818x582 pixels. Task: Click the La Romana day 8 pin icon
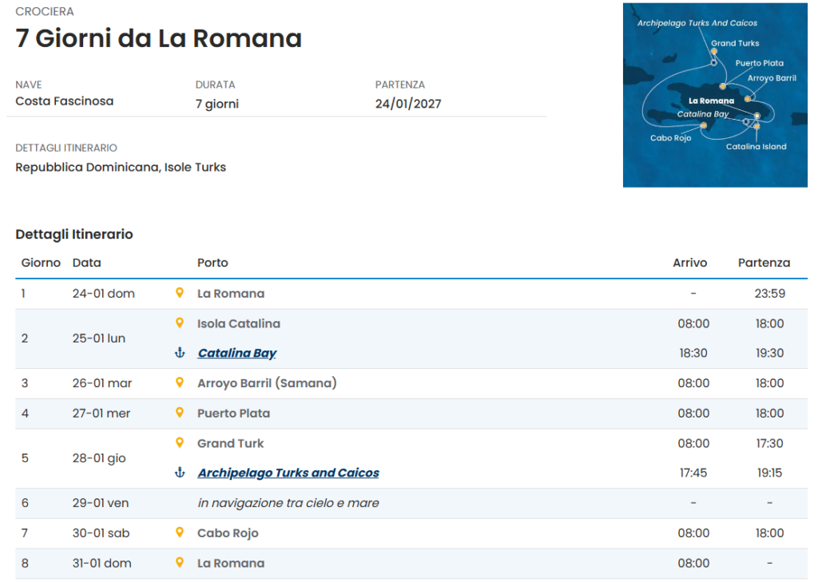coord(180,563)
